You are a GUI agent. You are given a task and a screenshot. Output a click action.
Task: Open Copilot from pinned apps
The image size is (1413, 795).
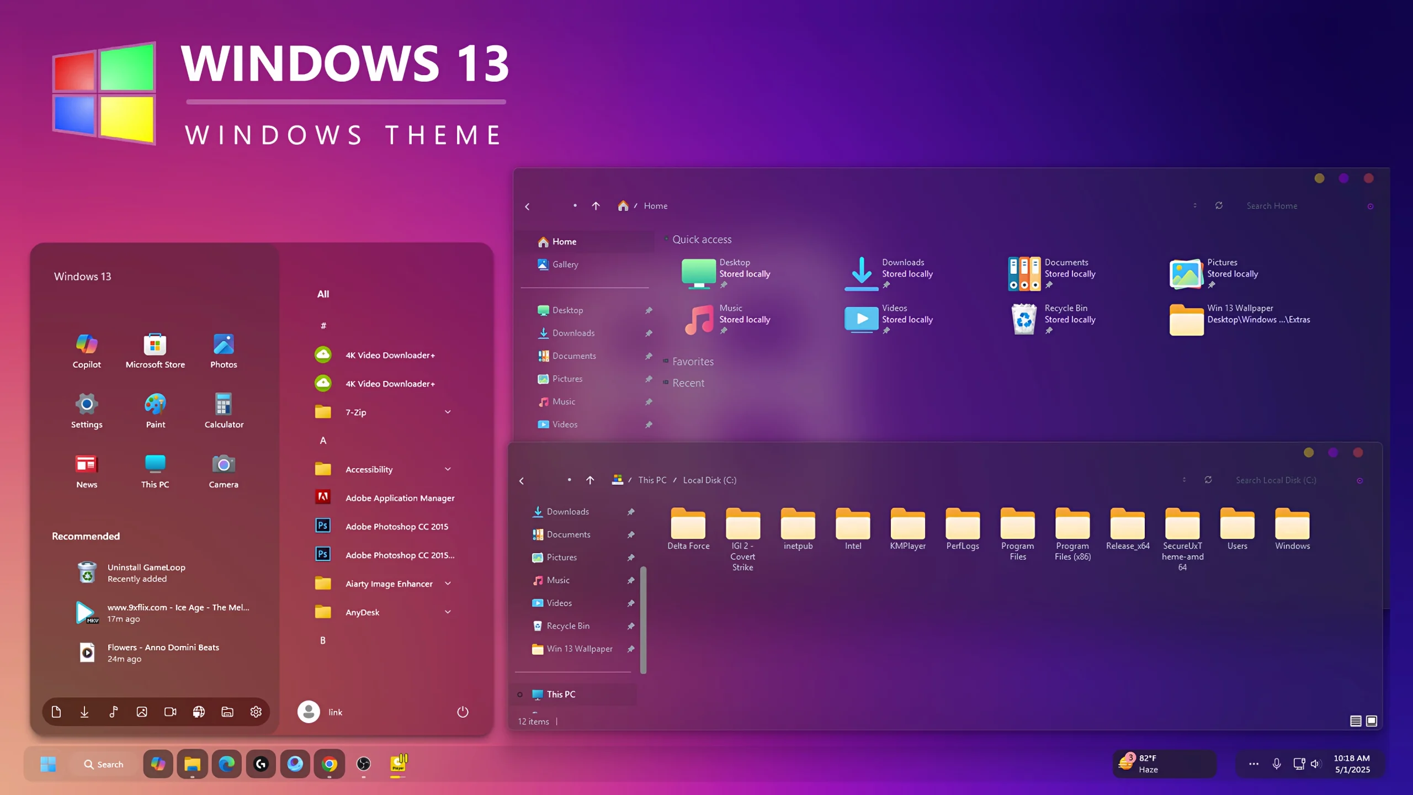click(87, 351)
